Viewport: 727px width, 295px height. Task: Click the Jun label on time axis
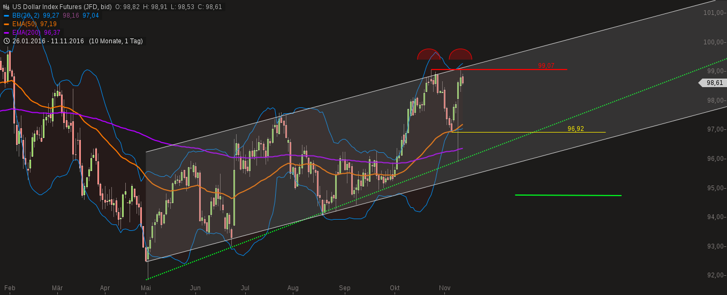tap(195, 288)
